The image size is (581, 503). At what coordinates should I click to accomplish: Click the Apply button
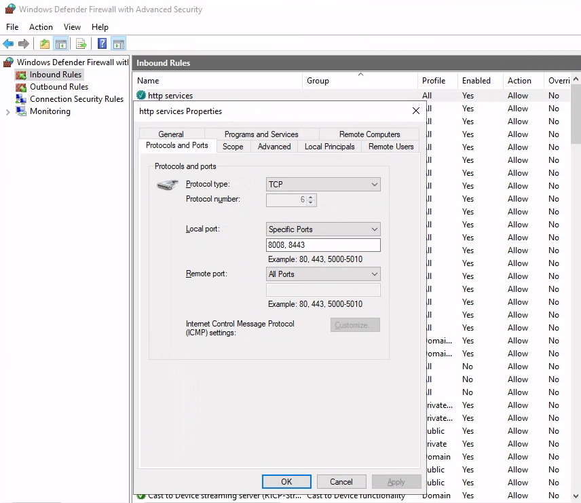[x=396, y=481]
